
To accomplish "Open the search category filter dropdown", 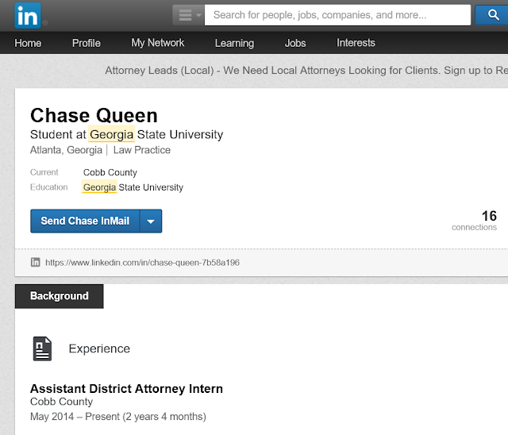I will 188,15.
